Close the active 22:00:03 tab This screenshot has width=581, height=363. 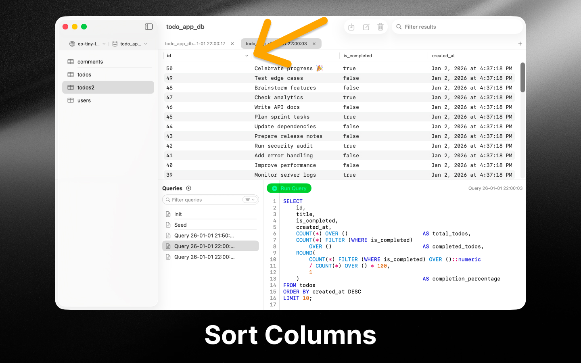pos(314,44)
